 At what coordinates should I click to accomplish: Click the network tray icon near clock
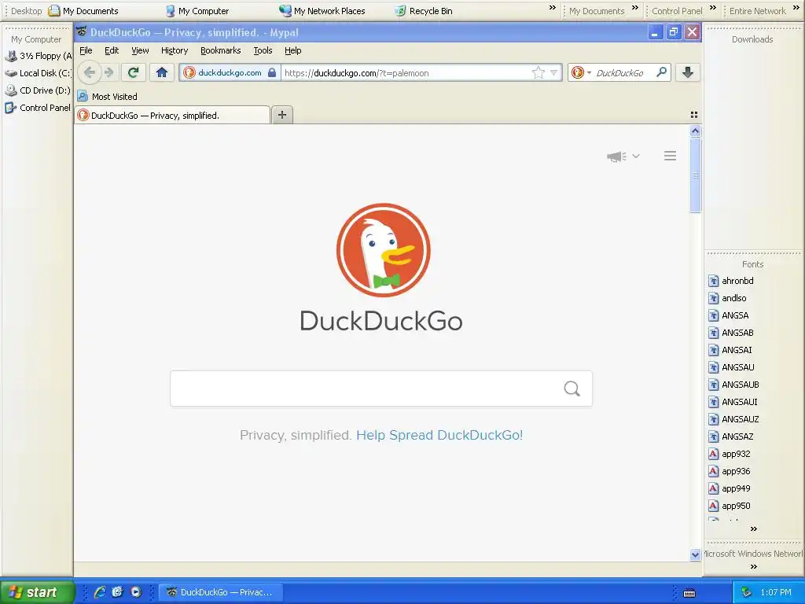click(x=747, y=592)
